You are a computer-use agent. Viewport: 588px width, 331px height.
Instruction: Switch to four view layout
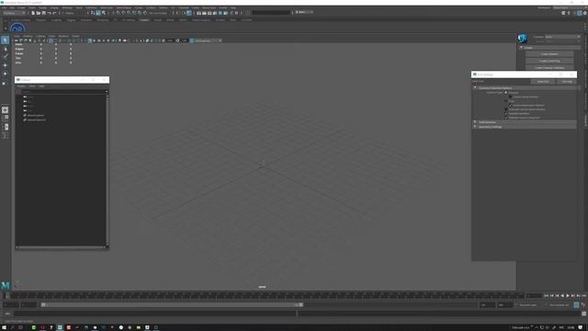pyautogui.click(x=5, y=119)
